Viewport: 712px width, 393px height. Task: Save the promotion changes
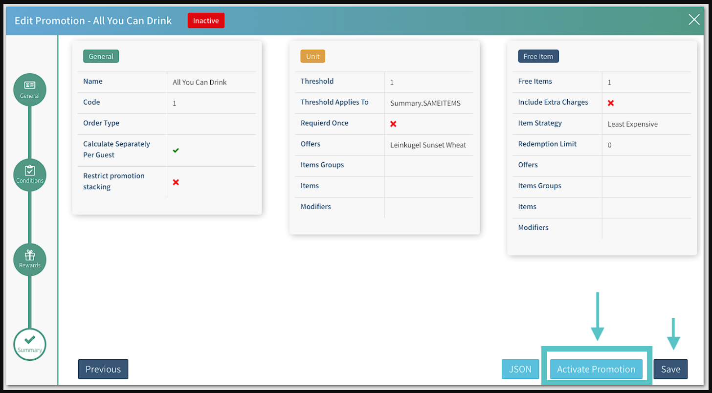tap(670, 369)
